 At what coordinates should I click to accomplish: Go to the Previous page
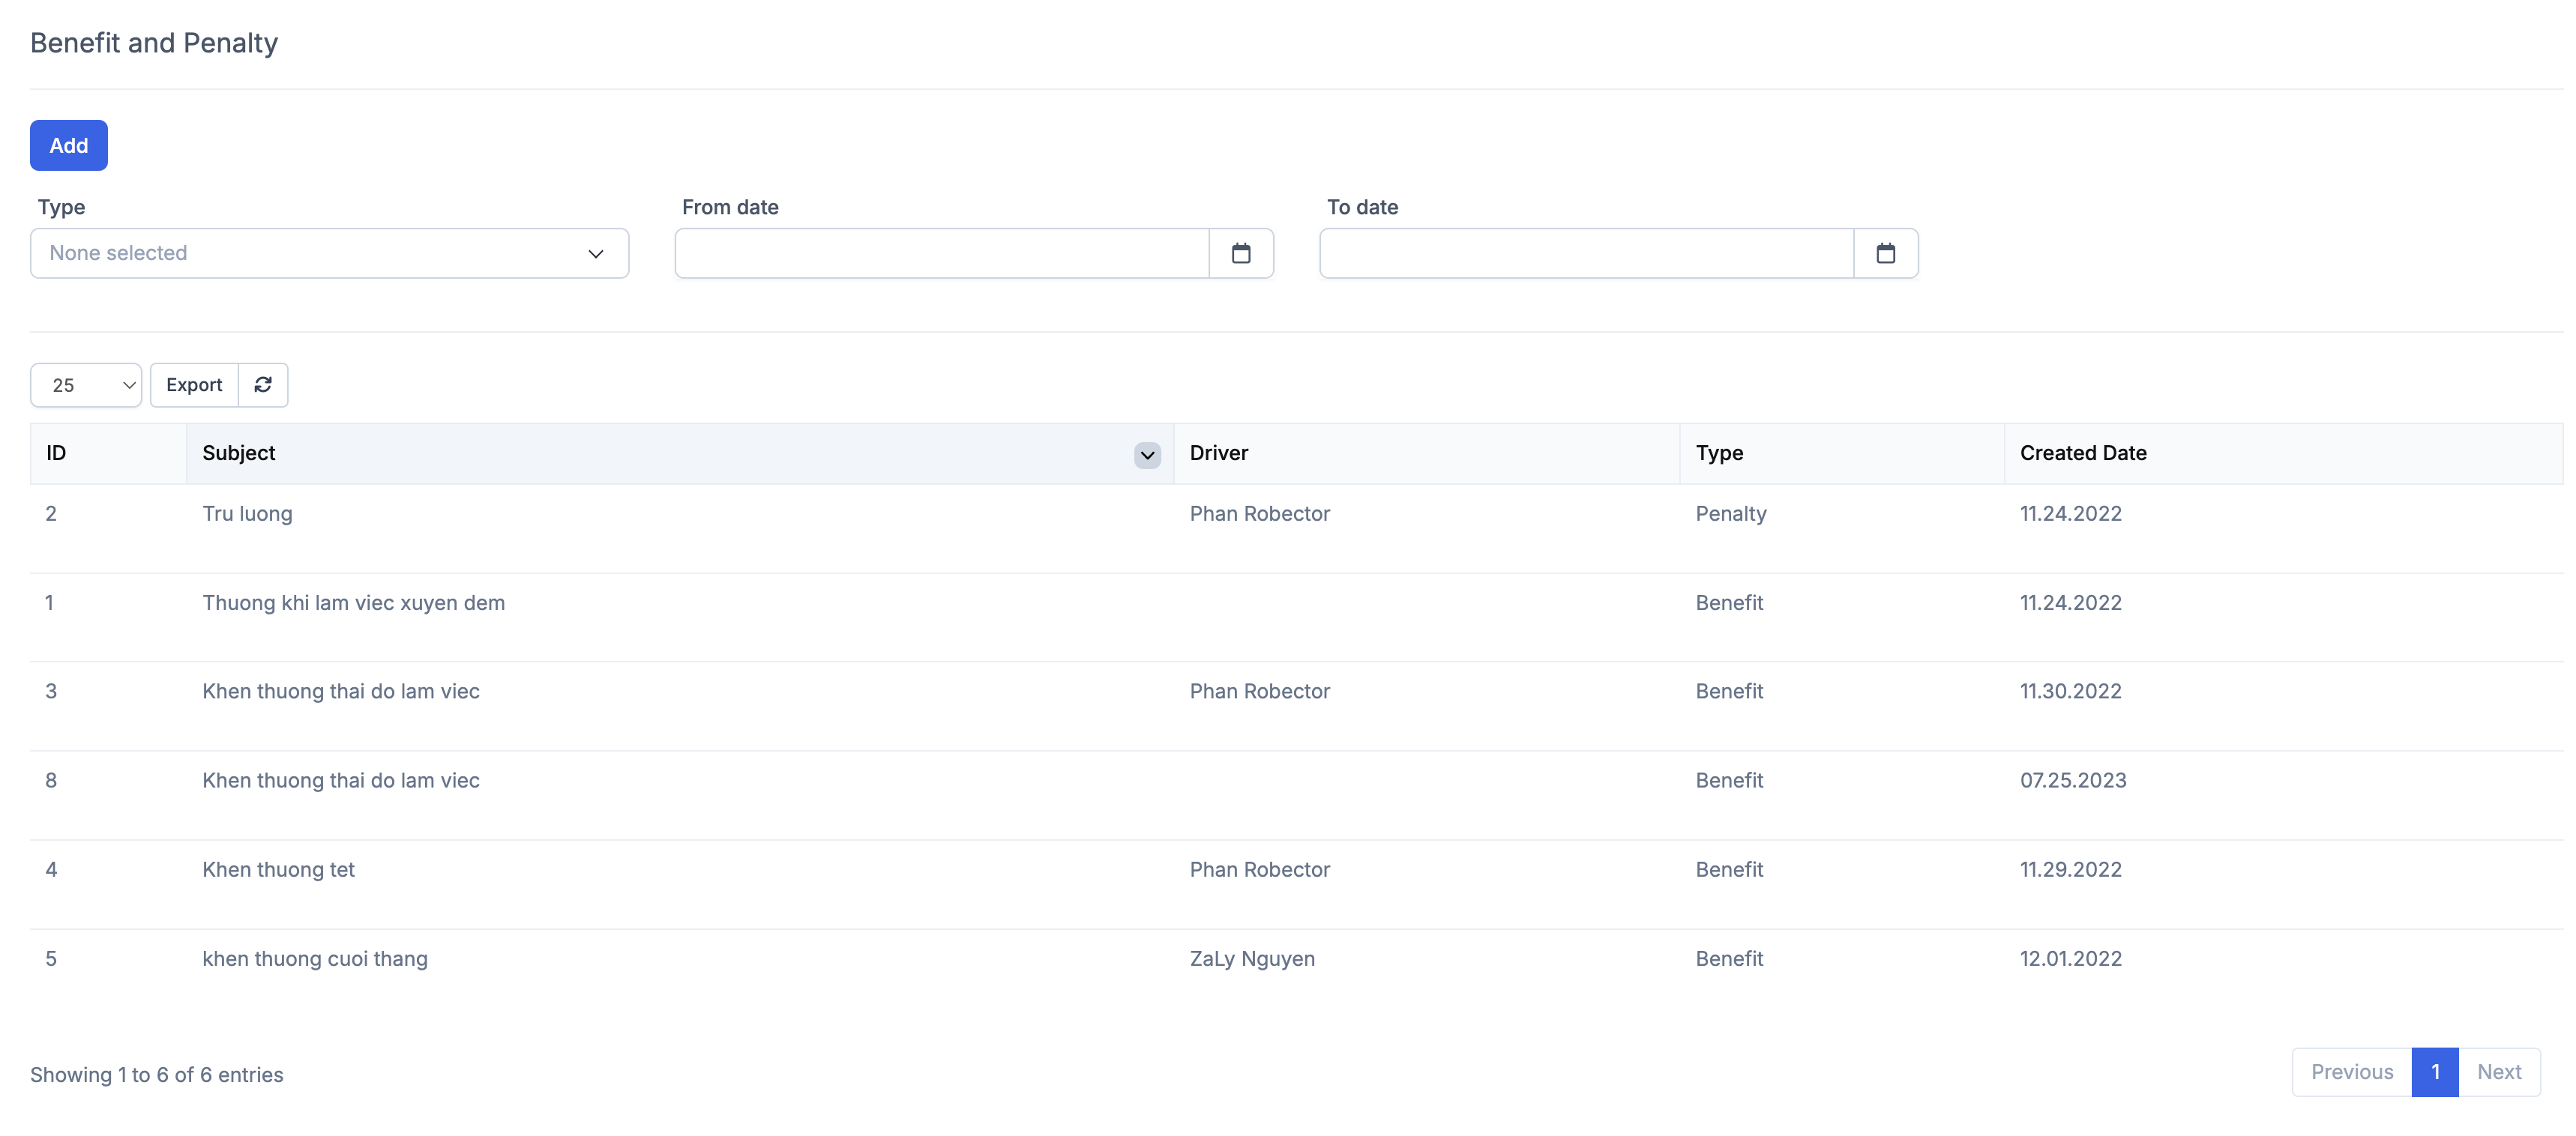(x=2351, y=1071)
